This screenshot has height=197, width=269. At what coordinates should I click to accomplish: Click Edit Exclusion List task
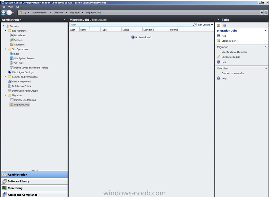(x=231, y=57)
